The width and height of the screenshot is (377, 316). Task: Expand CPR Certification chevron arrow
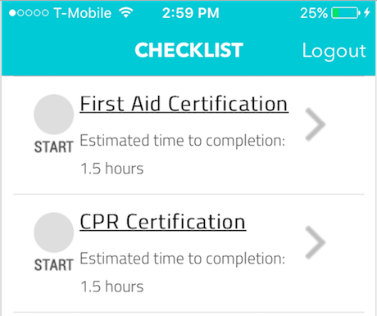coord(316,242)
